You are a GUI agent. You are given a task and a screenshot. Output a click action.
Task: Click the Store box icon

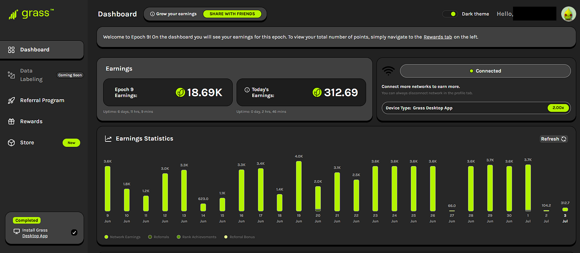click(x=12, y=143)
